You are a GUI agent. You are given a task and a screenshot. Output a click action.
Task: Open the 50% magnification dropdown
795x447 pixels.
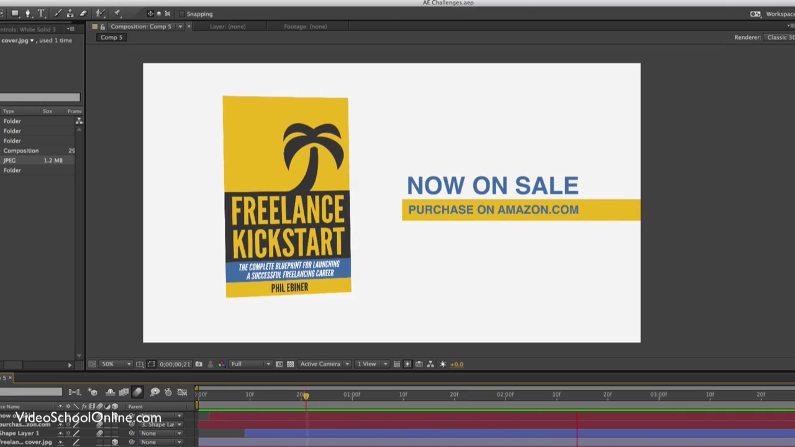[x=117, y=364]
